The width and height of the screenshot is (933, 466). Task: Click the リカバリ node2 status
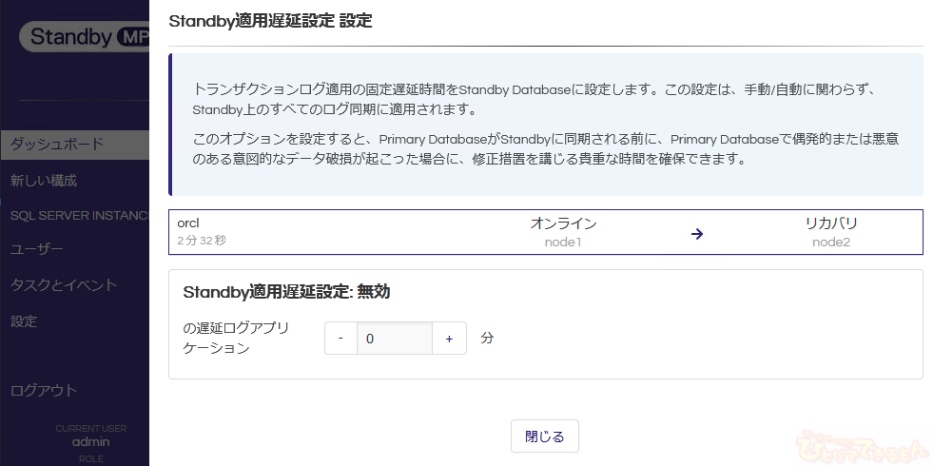pos(830,224)
